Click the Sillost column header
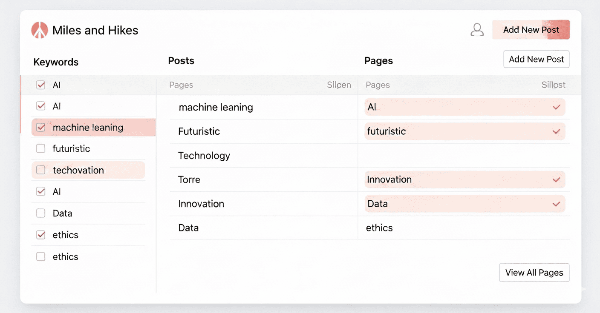This screenshot has height=313, width=600. [553, 85]
